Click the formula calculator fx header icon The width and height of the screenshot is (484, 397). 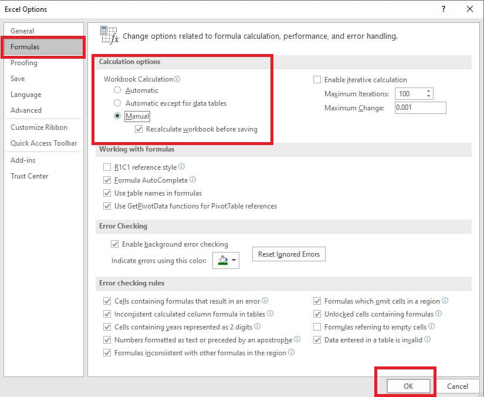tap(109, 35)
